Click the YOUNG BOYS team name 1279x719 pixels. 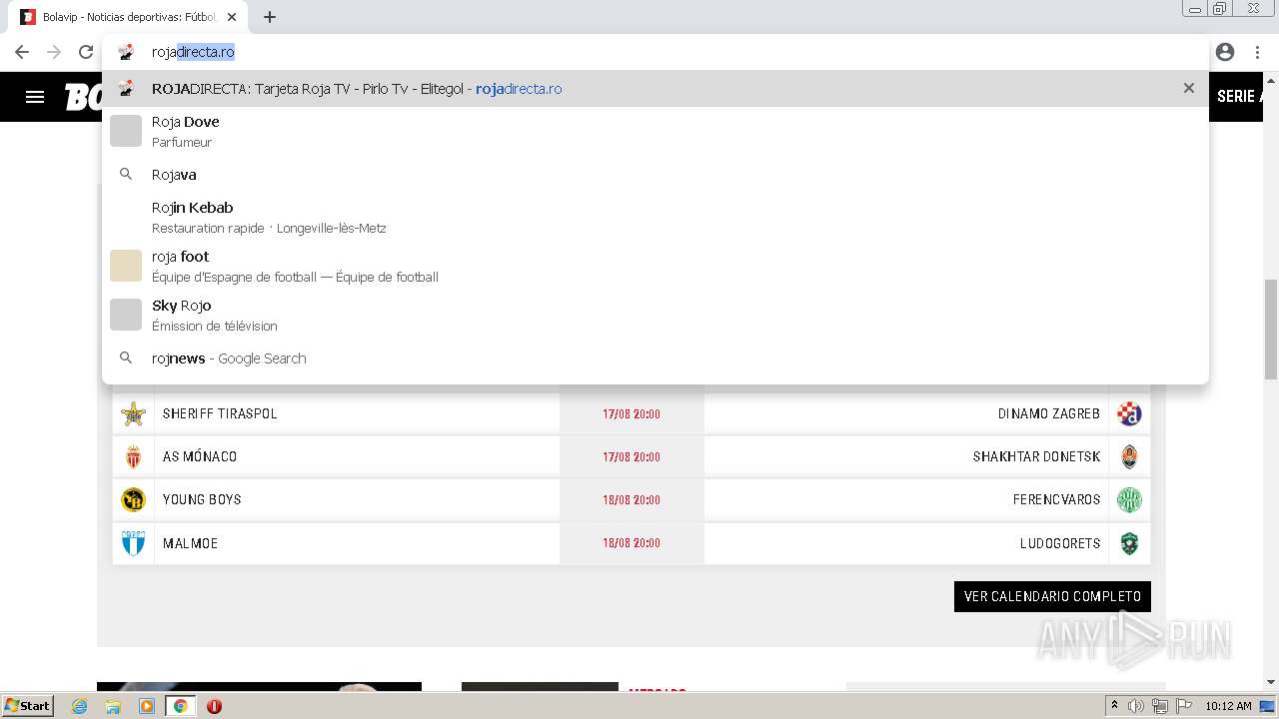[202, 499]
